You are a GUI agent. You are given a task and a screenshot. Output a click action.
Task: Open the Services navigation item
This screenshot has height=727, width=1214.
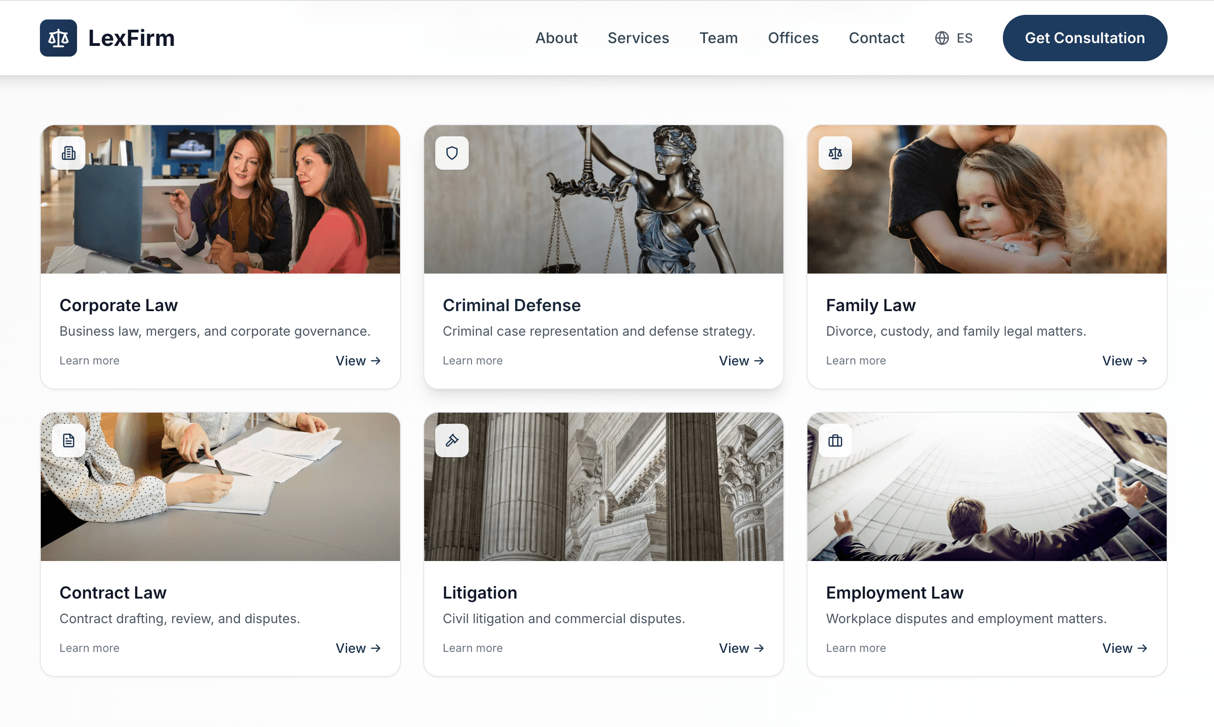638,38
